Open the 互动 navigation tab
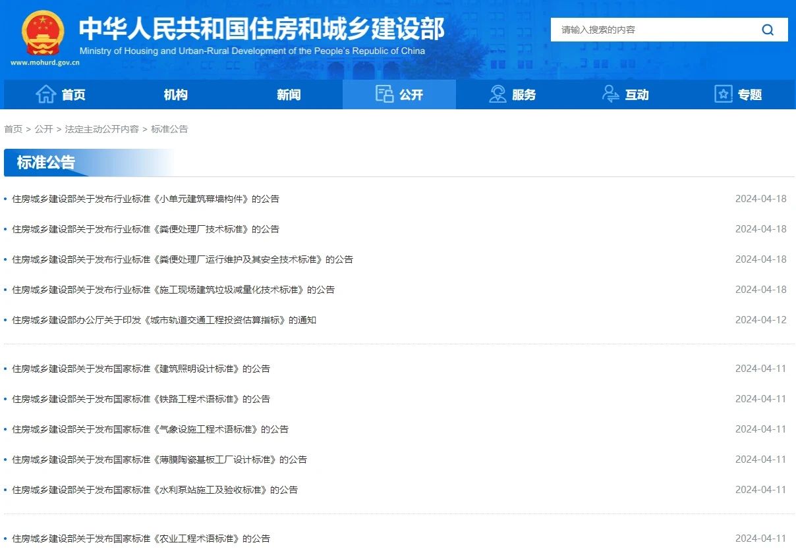The width and height of the screenshot is (796, 553). click(625, 94)
